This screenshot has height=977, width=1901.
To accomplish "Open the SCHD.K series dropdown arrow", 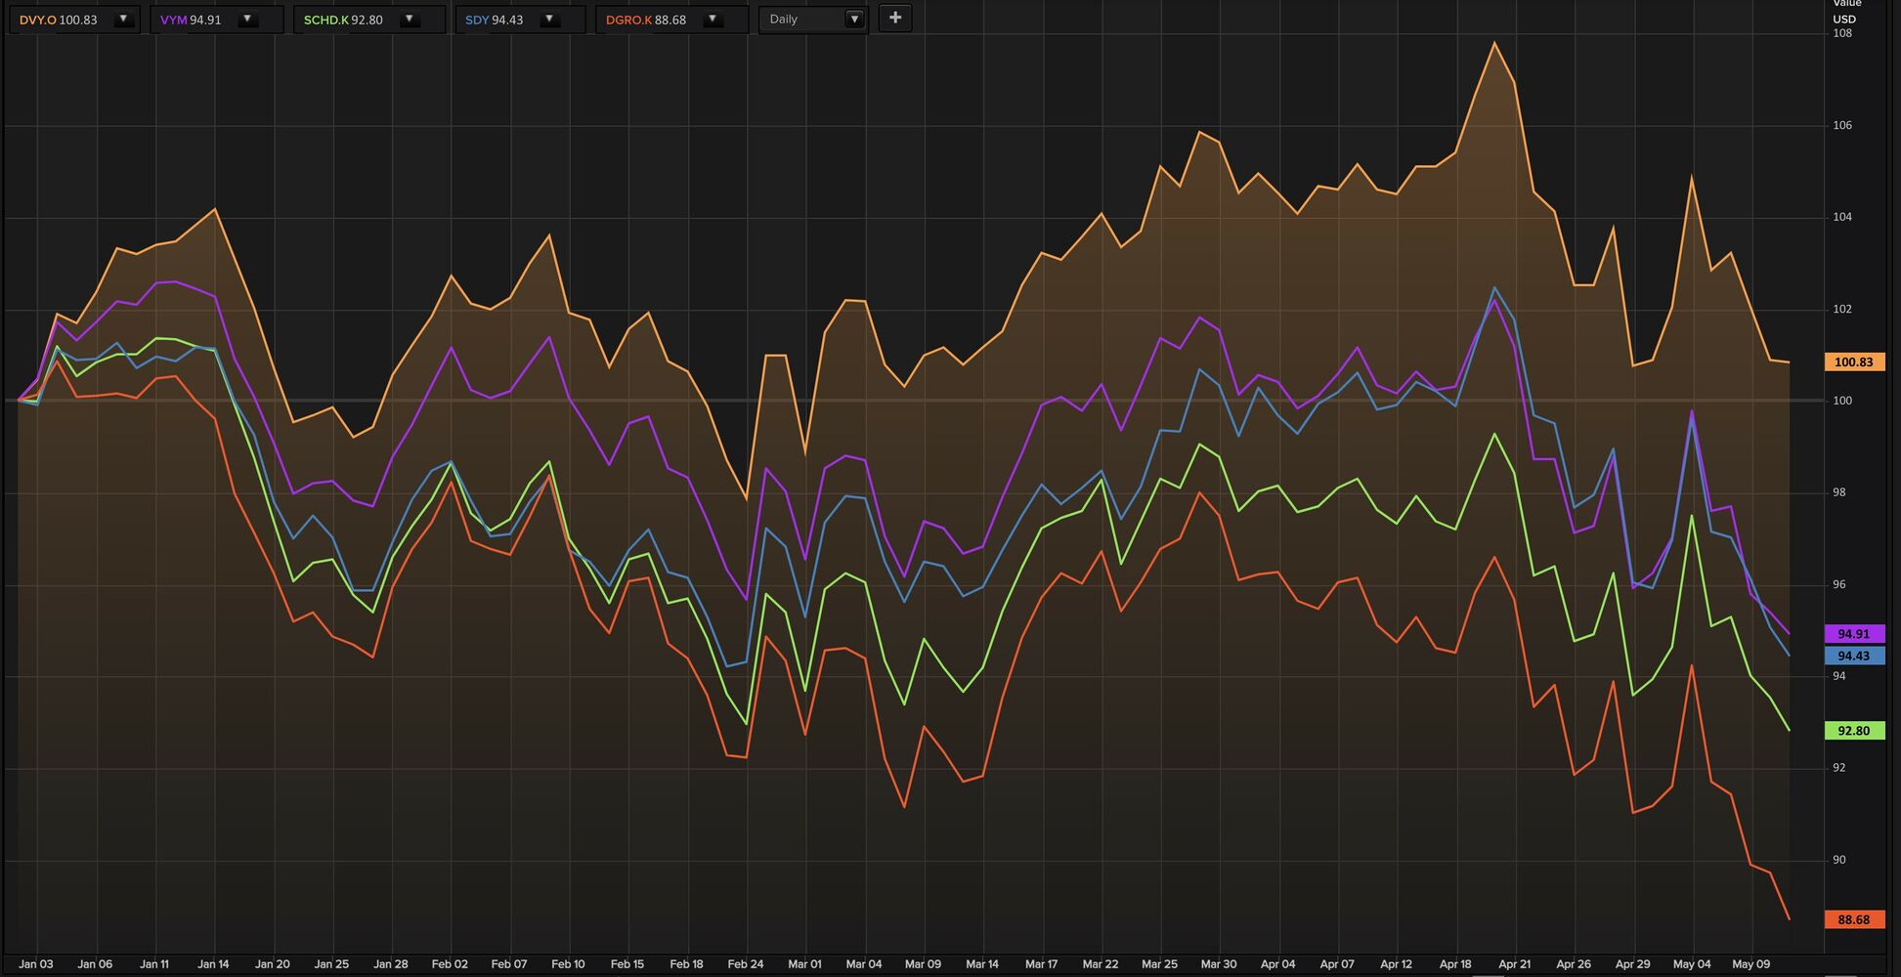I will pos(410,20).
